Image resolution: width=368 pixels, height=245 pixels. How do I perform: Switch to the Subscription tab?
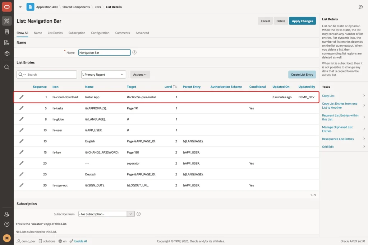[x=77, y=33]
